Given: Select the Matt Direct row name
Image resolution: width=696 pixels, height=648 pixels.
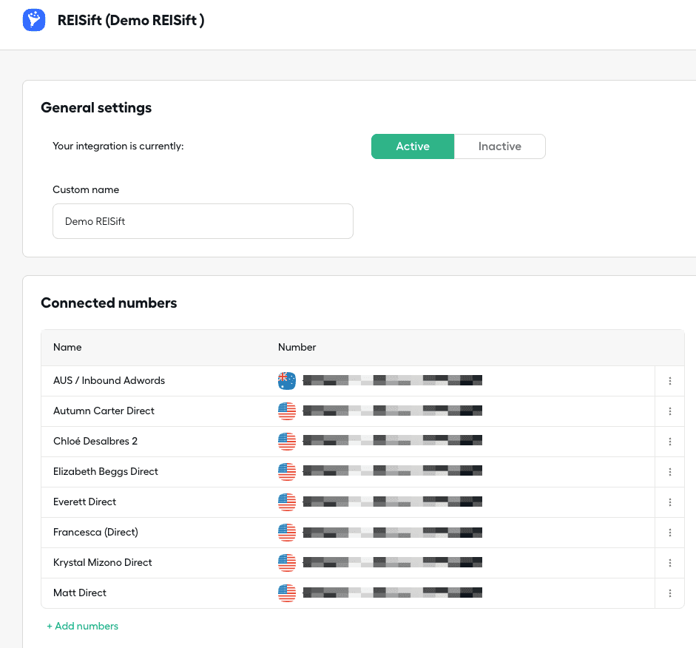Looking at the screenshot, I should click(80, 593).
